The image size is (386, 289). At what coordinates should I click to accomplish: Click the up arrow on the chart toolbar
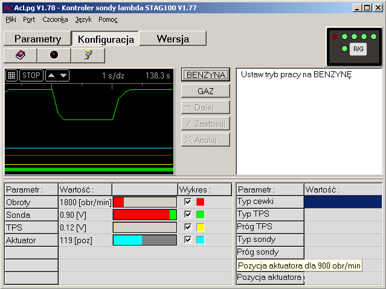52,75
